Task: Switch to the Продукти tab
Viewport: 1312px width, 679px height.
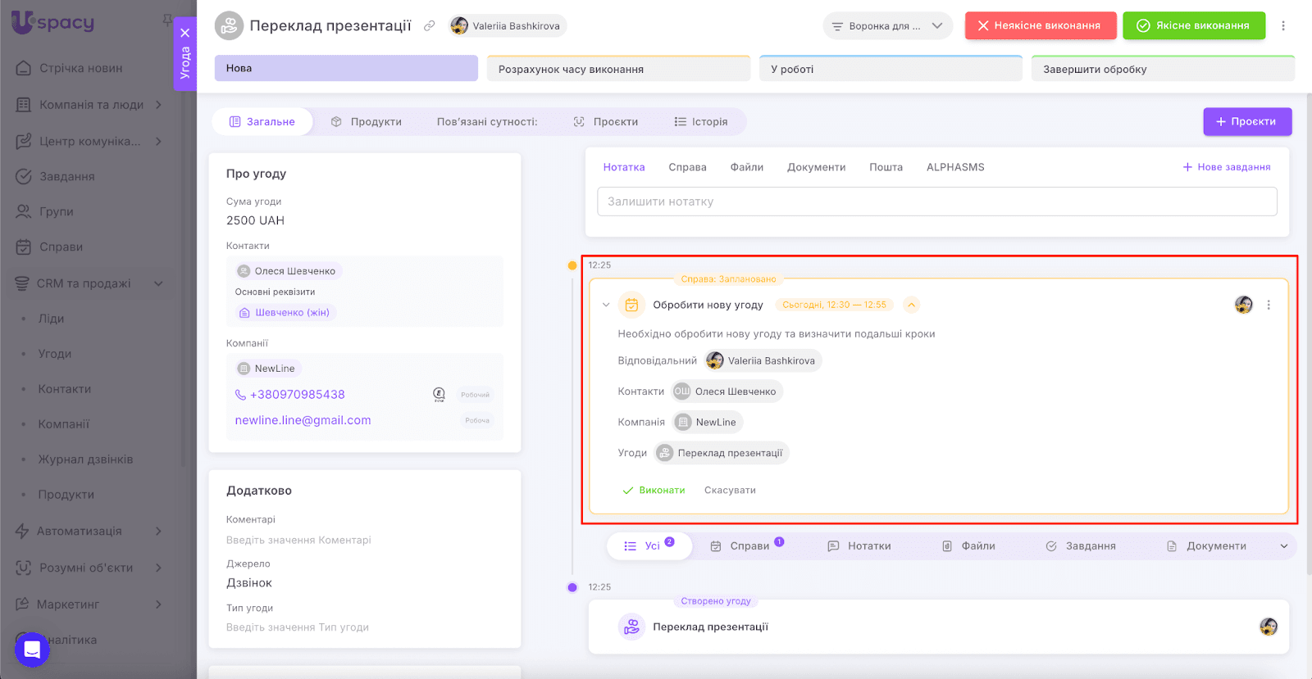Action: (367, 122)
